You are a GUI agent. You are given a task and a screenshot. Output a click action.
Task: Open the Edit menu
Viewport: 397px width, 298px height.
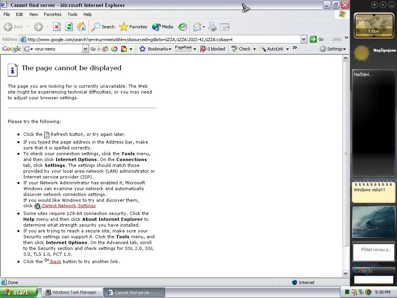tap(19, 14)
